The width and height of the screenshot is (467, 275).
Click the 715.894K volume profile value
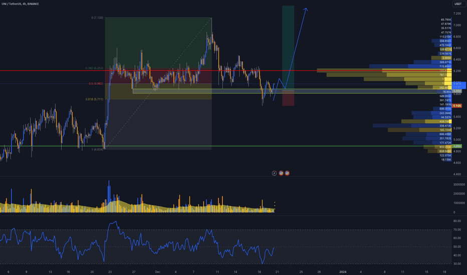click(x=445, y=66)
